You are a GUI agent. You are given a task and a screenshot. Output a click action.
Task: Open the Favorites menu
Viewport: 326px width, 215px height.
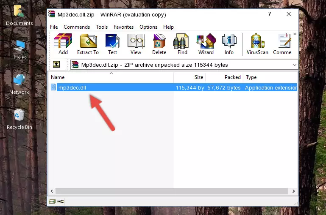click(x=123, y=27)
